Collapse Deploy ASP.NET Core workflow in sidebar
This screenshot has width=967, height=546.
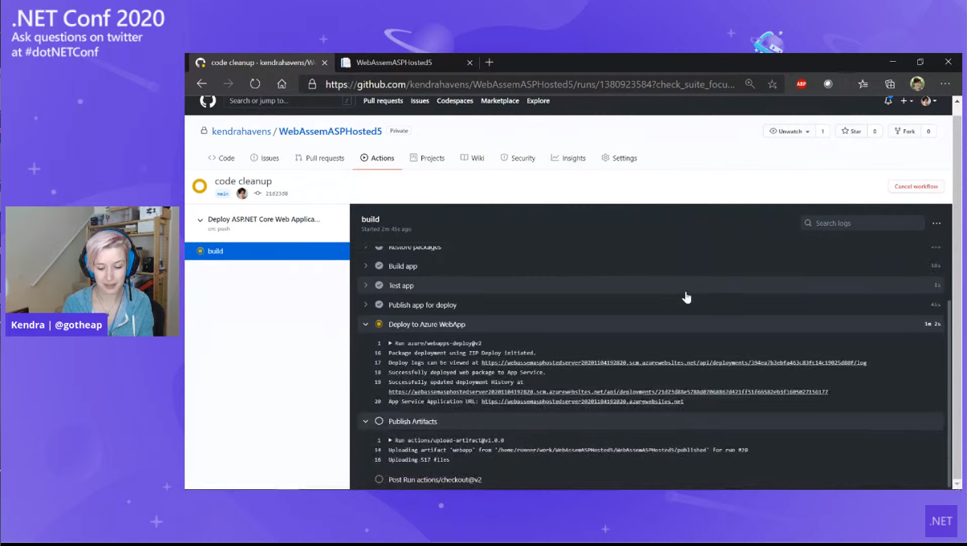coord(201,220)
